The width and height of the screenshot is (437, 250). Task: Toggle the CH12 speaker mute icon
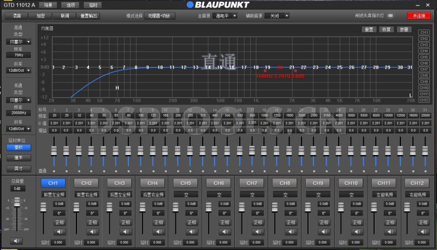coord(423,231)
